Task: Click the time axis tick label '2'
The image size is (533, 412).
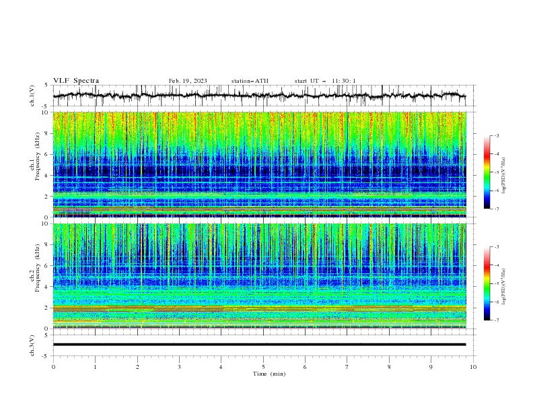Action: 137,367
